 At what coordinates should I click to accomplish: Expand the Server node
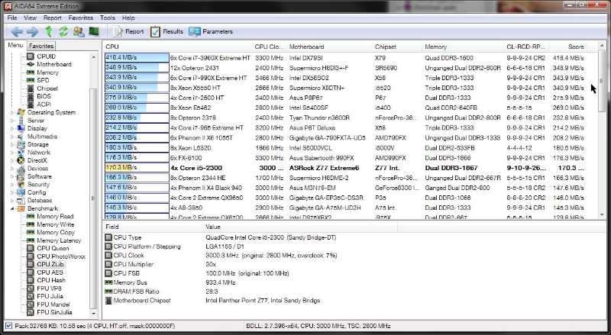pyautogui.click(x=12, y=121)
